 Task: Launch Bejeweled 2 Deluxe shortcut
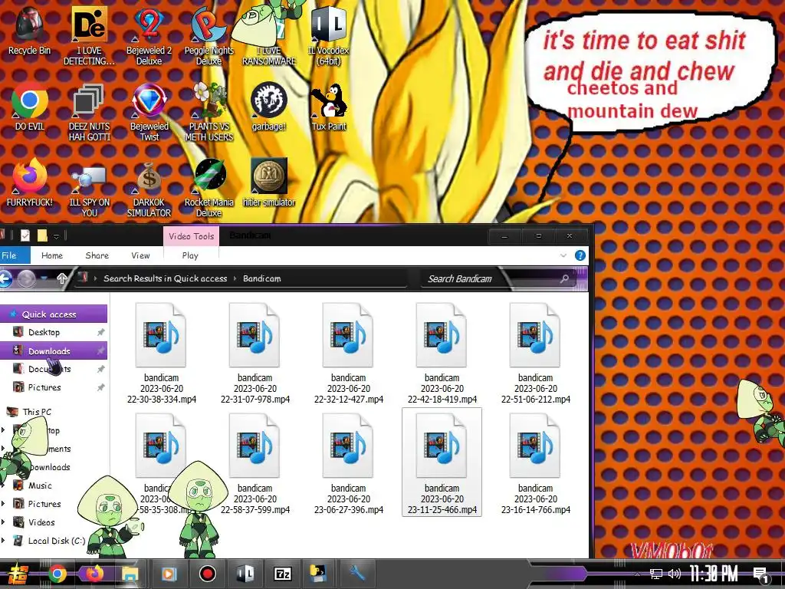[149, 35]
